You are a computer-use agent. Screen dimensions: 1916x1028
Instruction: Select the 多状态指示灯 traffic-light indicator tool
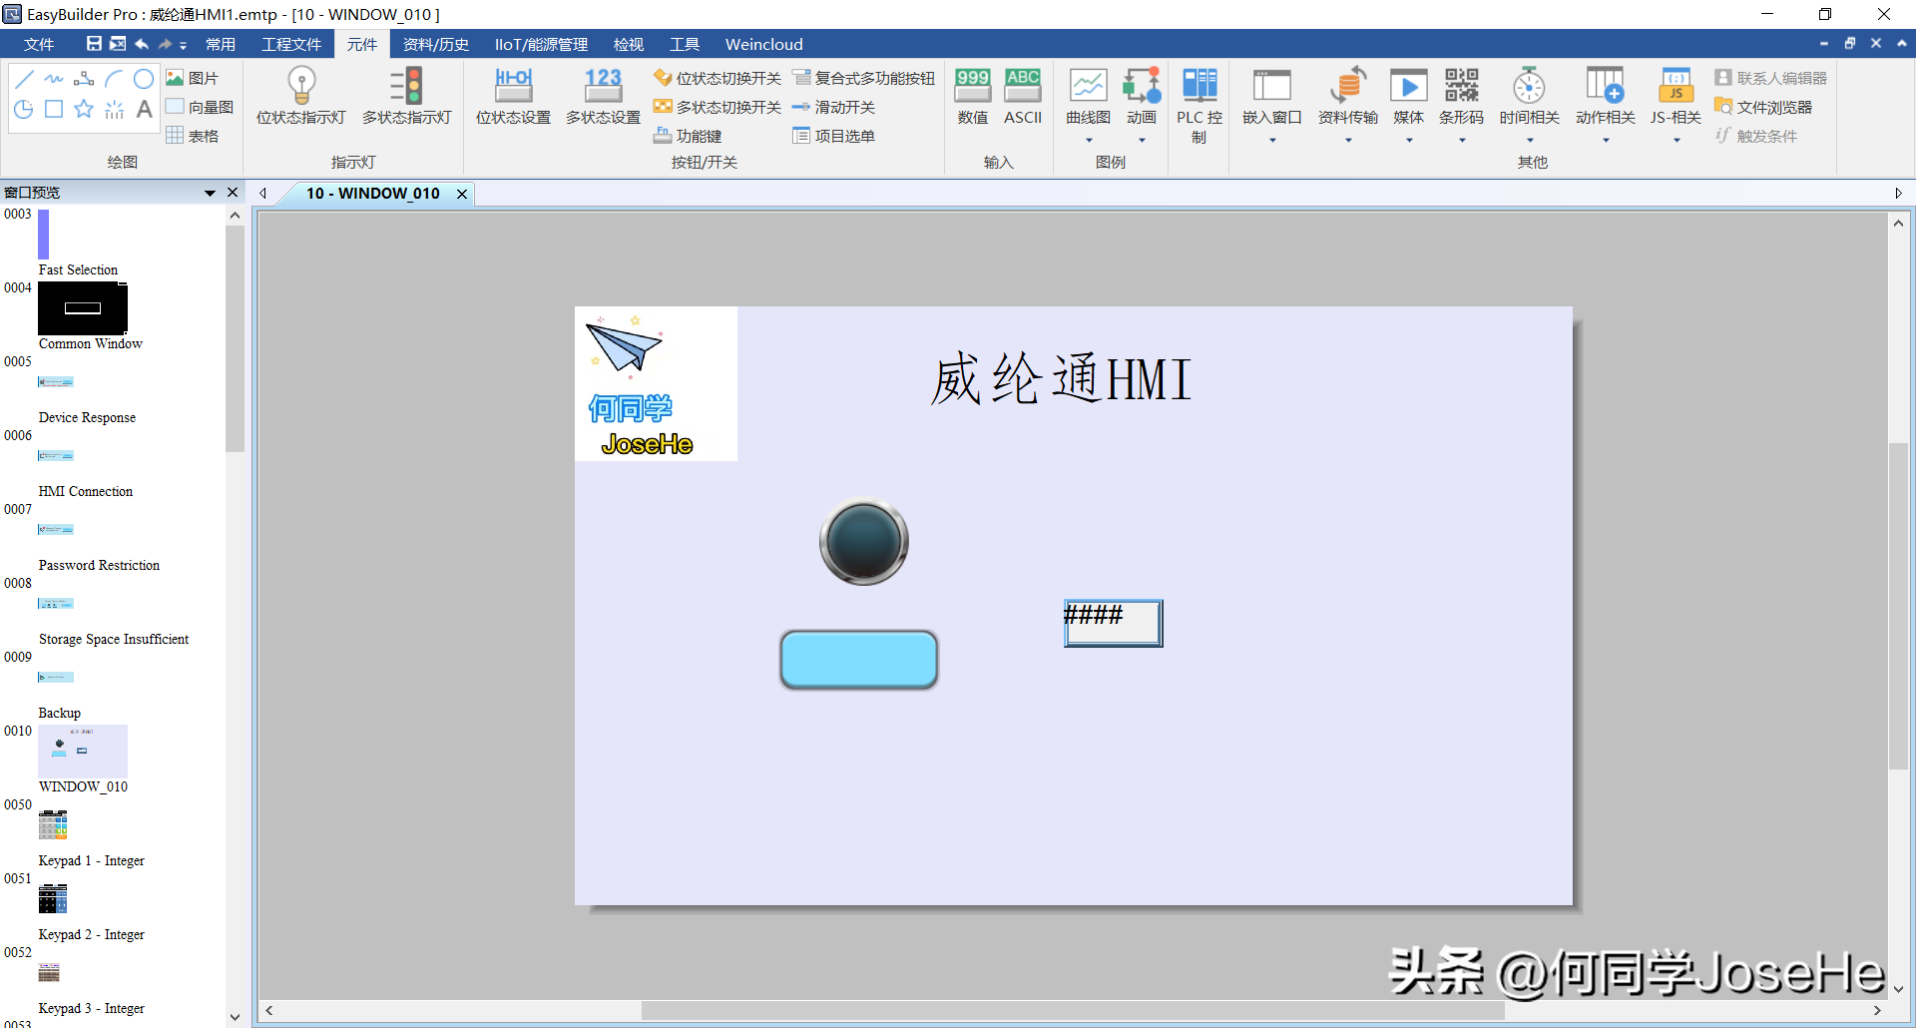point(405,95)
